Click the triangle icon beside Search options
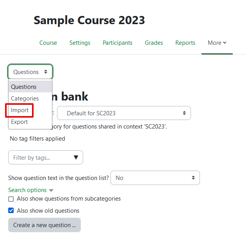Image resolution: width=246 pixels, height=238 pixels. click(x=51, y=190)
